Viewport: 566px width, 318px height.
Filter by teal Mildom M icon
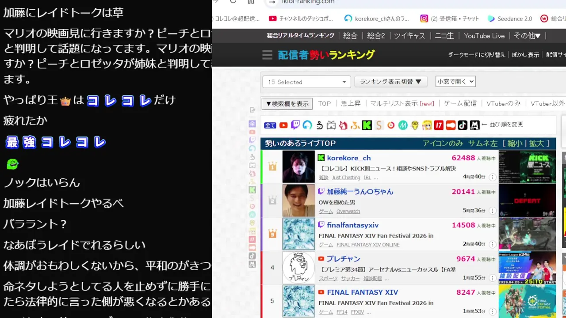[x=402, y=125]
